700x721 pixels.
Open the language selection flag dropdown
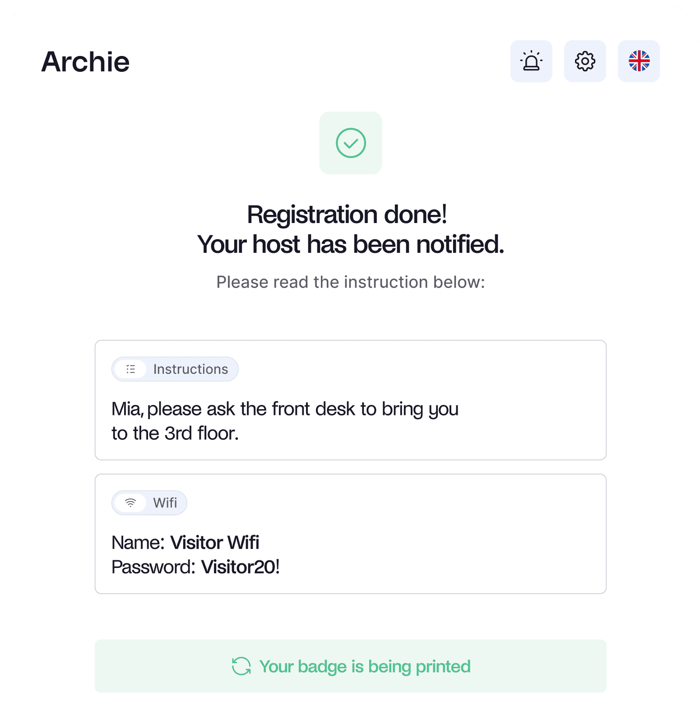639,61
